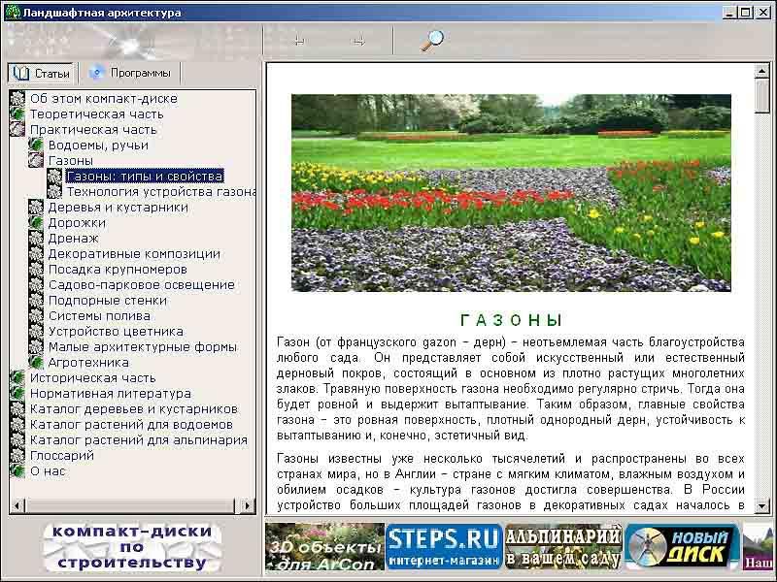Click the magnifier search icon in toolbar
777x582 pixels.
pyautogui.click(x=432, y=40)
